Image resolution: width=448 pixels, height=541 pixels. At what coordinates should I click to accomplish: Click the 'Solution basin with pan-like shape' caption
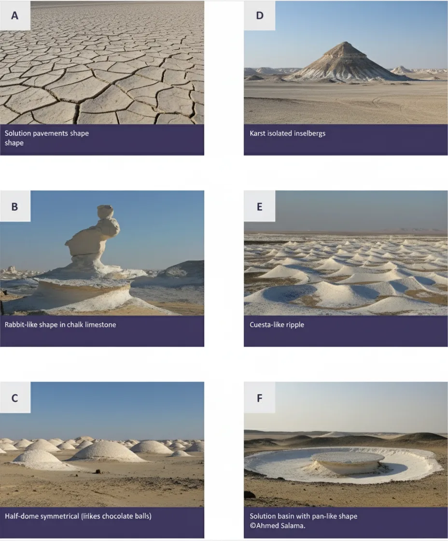point(303,516)
